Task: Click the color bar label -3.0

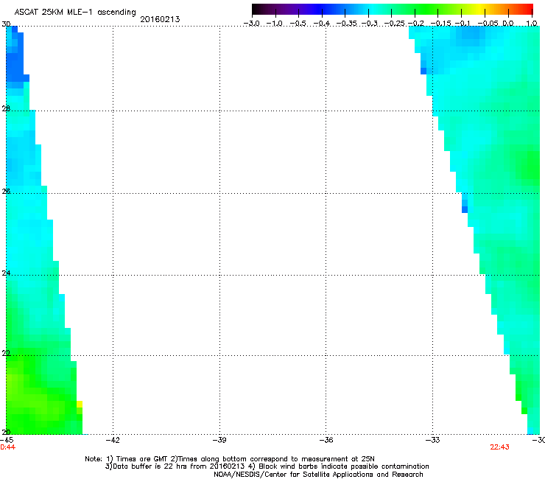Action: [252, 24]
